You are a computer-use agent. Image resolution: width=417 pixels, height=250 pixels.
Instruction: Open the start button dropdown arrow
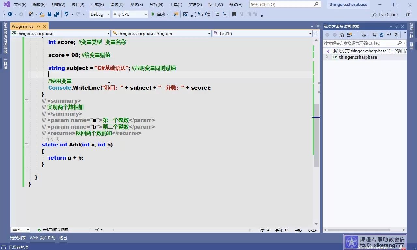[x=168, y=14]
